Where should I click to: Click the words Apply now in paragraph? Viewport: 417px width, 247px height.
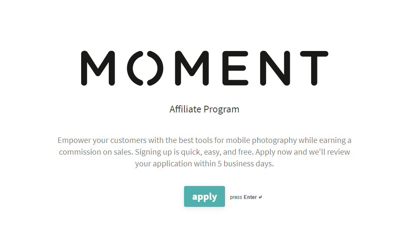coord(274,152)
